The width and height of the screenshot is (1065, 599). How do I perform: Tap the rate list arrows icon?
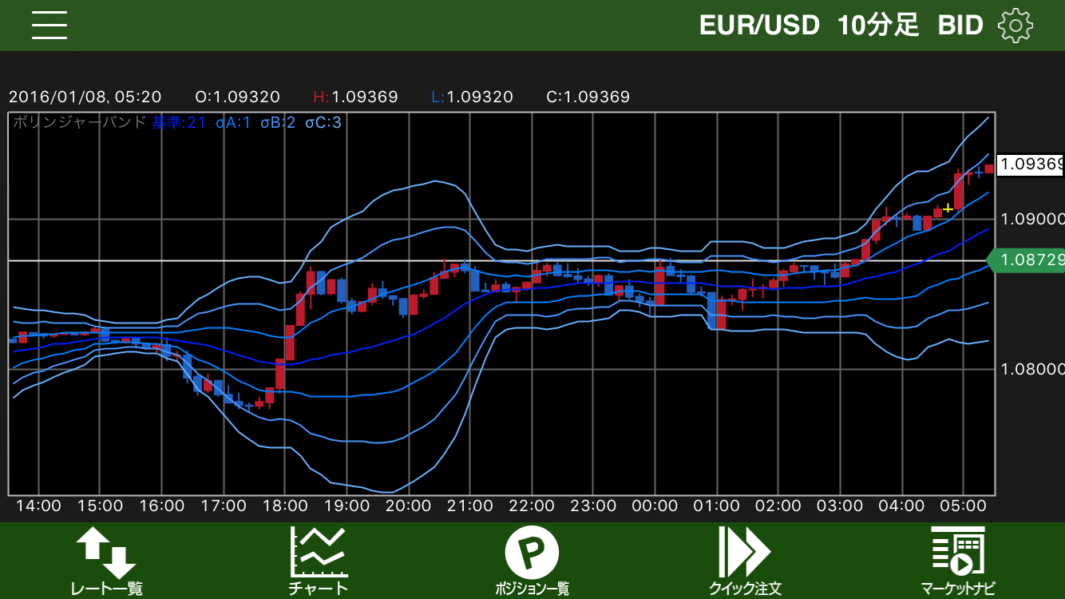point(106,552)
